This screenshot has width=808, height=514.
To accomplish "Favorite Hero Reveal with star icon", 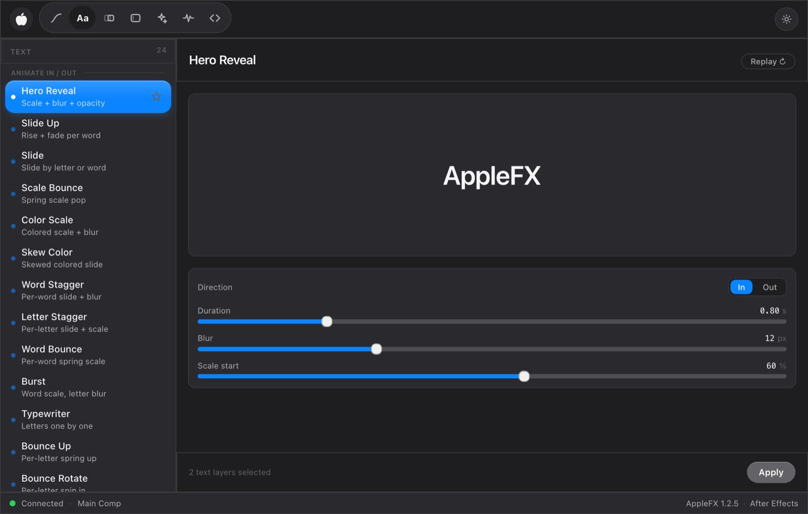I will (157, 96).
